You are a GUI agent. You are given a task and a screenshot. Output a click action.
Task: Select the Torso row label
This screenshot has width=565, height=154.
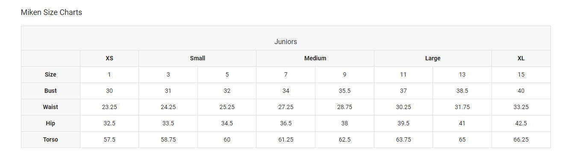(50, 139)
